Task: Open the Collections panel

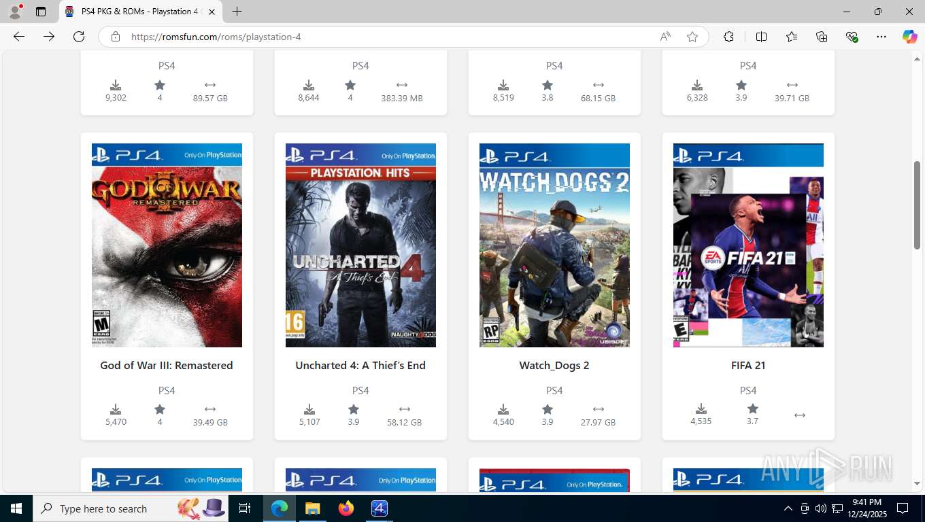Action: [822, 37]
